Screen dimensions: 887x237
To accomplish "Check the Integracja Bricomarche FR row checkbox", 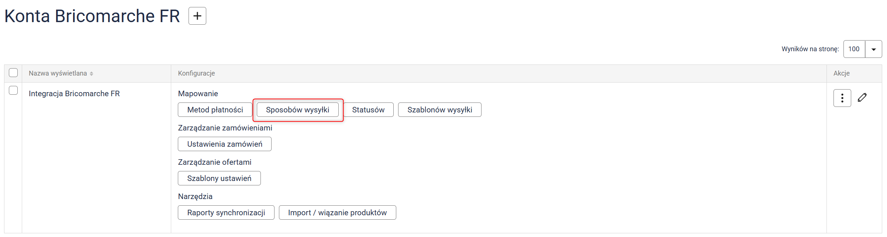I will [x=13, y=90].
